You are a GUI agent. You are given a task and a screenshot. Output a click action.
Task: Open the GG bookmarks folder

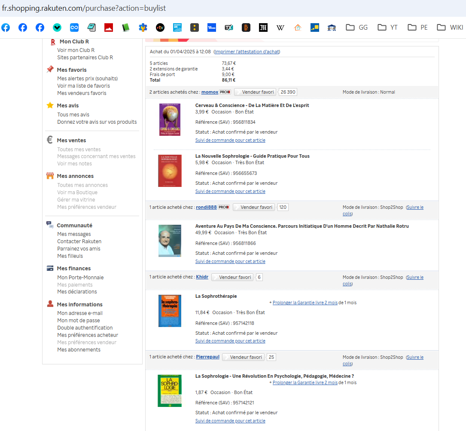coord(357,28)
